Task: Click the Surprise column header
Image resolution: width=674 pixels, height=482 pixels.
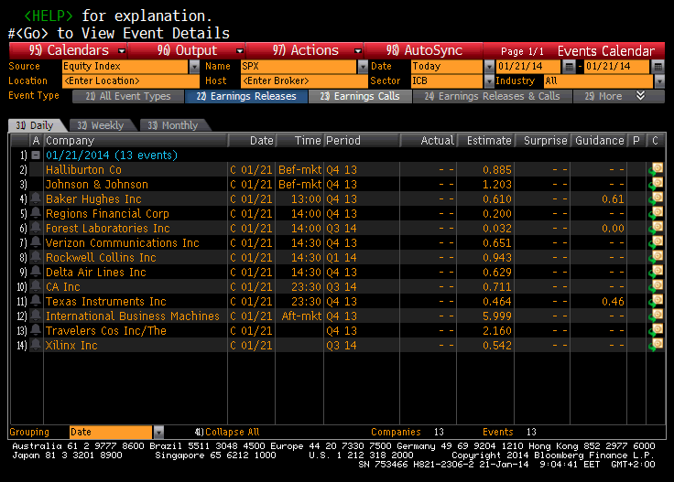Action: click(x=542, y=140)
